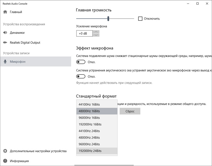
Task: Click the microphone icon in sidebar
Action: pos(5,62)
